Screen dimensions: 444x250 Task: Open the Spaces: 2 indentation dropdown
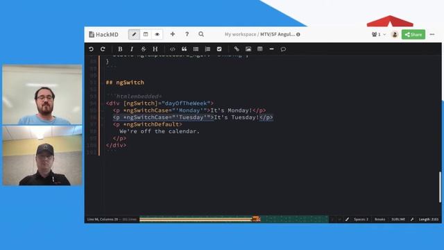[x=361, y=219]
